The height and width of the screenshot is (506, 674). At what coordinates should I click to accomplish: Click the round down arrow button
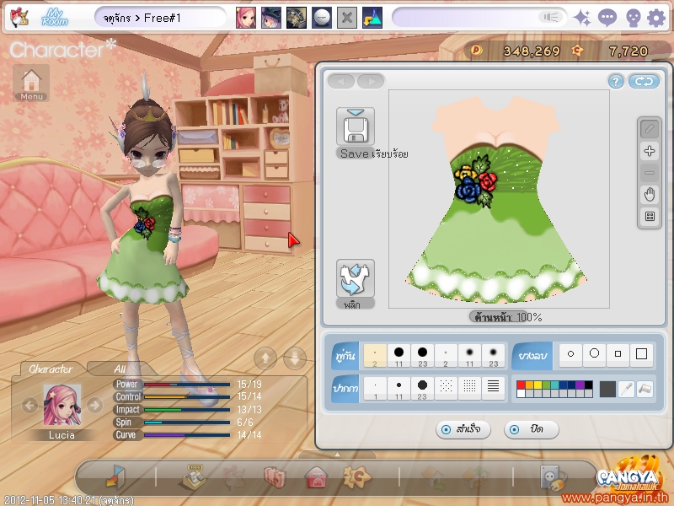tap(295, 358)
